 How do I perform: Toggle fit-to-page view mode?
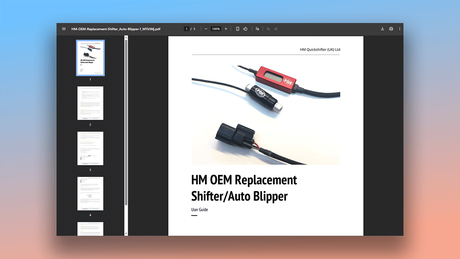point(237,29)
